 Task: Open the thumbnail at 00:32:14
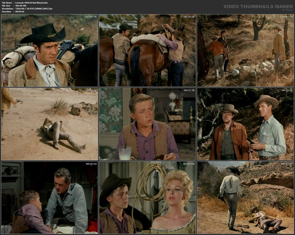click(x=245, y=124)
